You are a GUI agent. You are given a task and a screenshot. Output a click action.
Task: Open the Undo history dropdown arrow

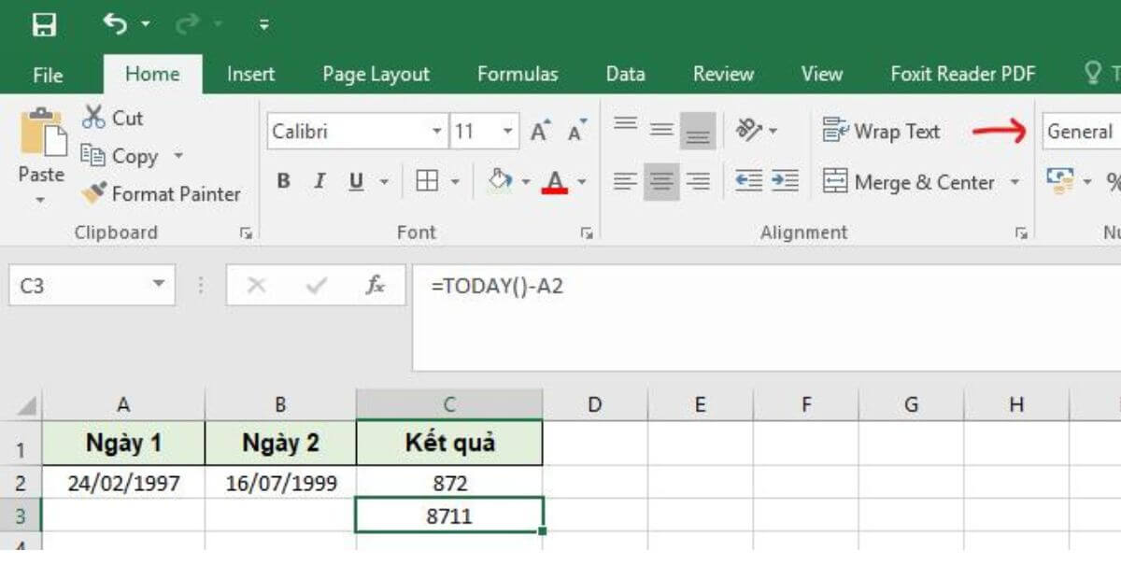[146, 25]
